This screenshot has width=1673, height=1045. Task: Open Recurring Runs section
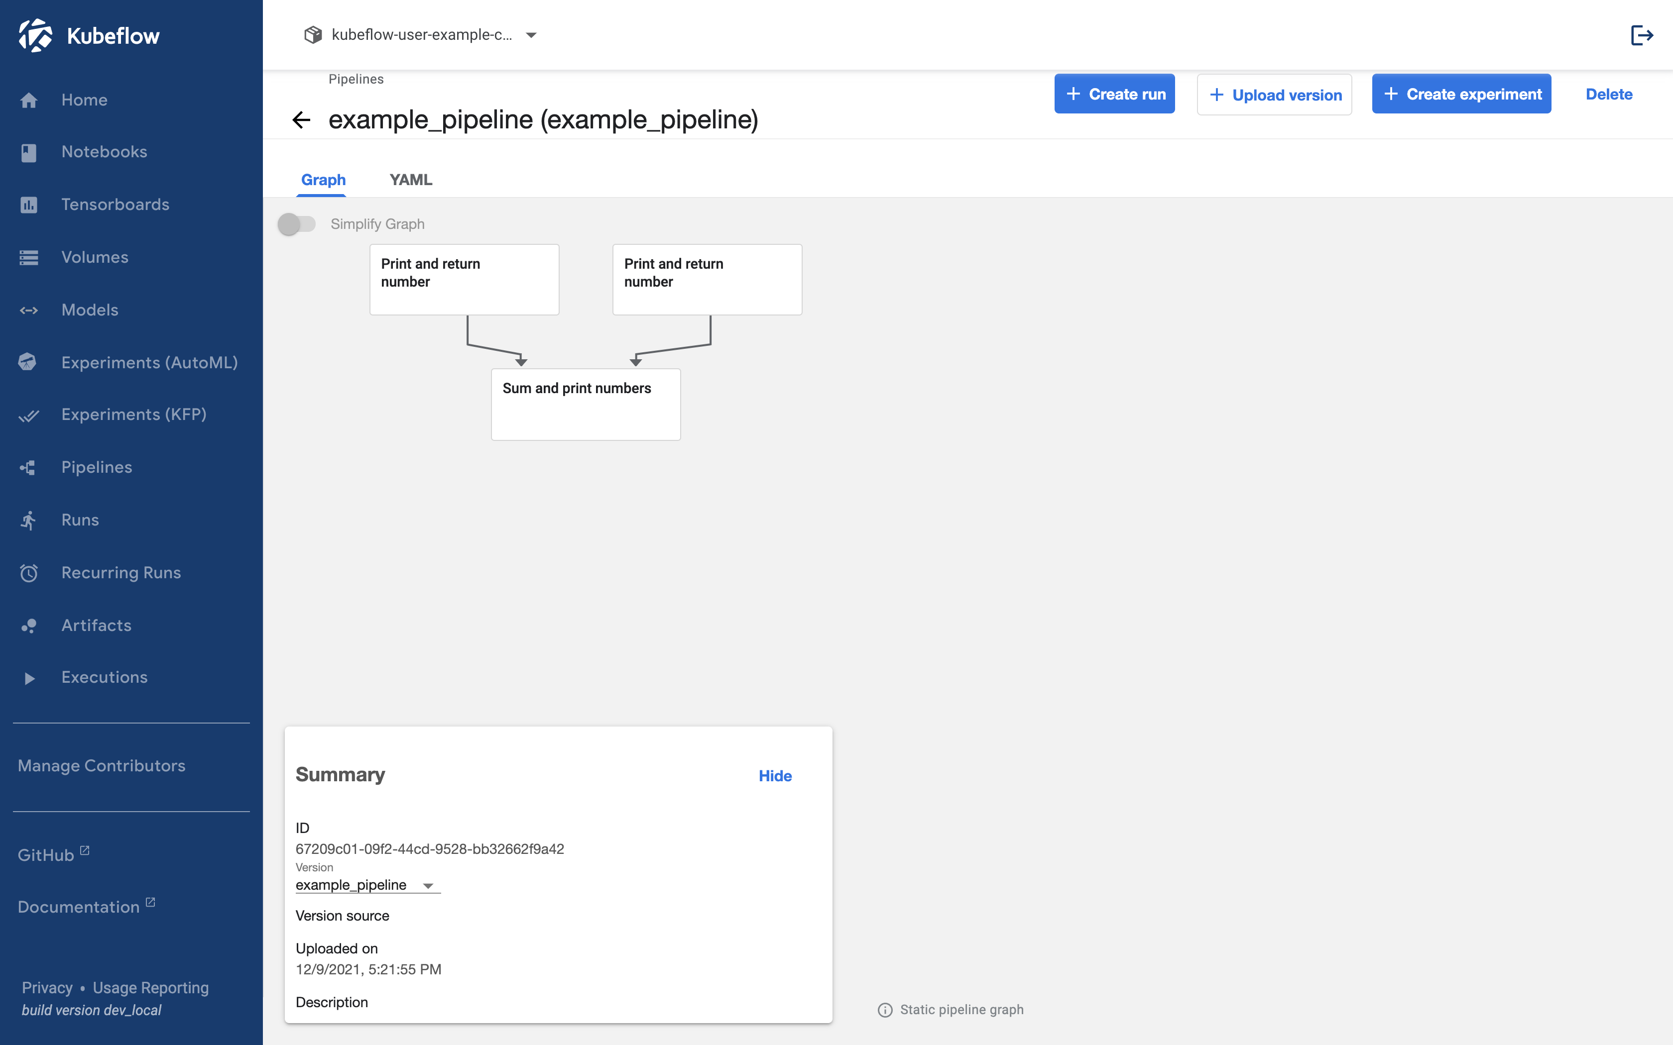121,572
